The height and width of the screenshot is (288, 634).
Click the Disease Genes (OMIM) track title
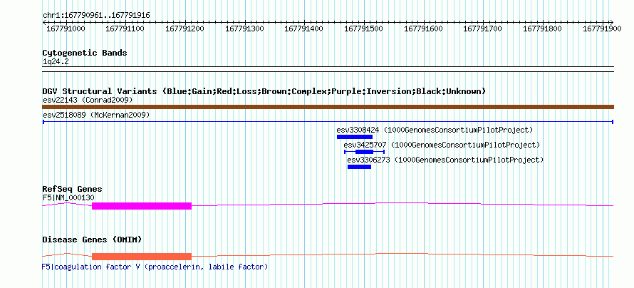pyautogui.click(x=92, y=240)
